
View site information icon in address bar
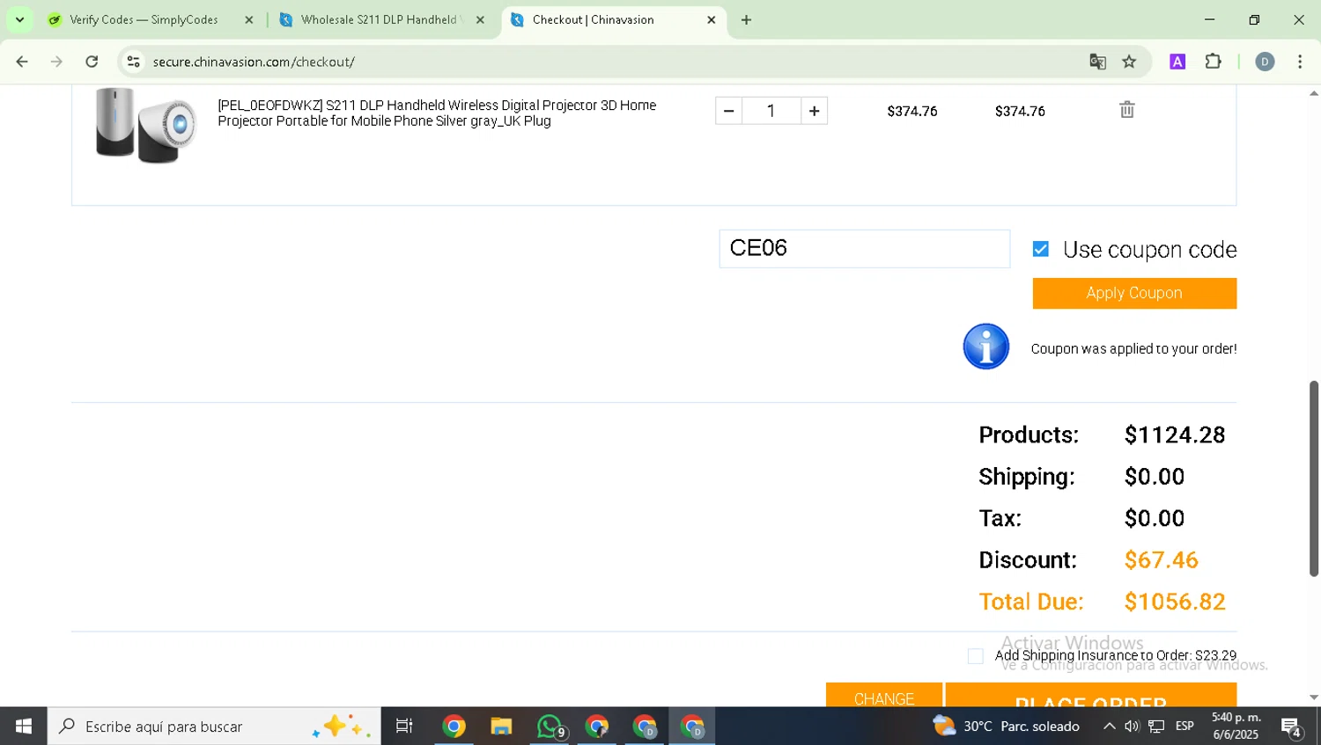pyautogui.click(x=133, y=62)
